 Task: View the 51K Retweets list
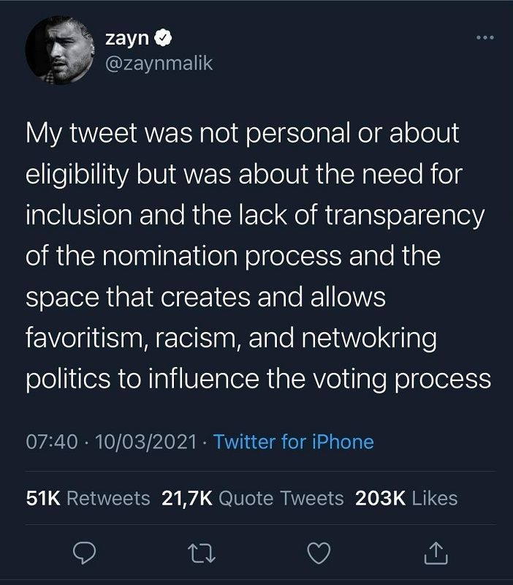click(x=88, y=498)
